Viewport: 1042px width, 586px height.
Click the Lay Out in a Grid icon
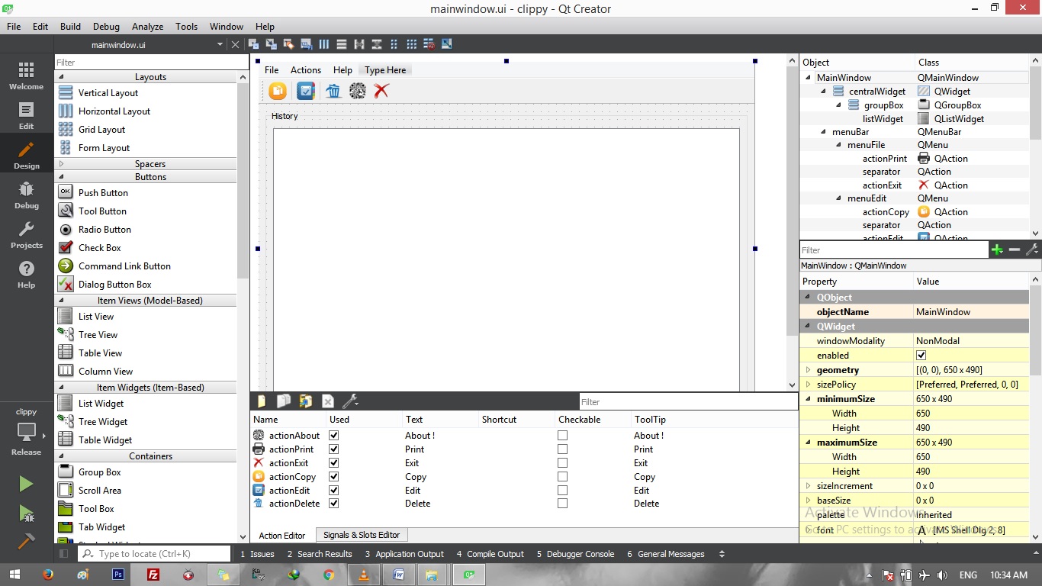pos(411,43)
